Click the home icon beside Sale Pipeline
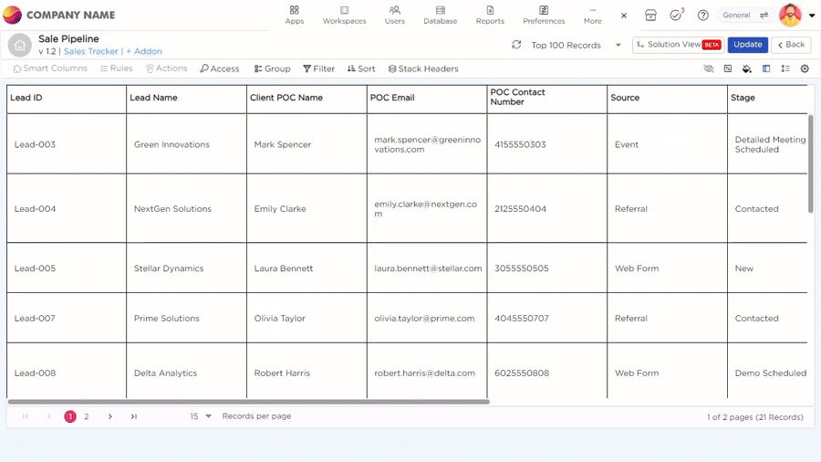821x462 pixels. 19,45
